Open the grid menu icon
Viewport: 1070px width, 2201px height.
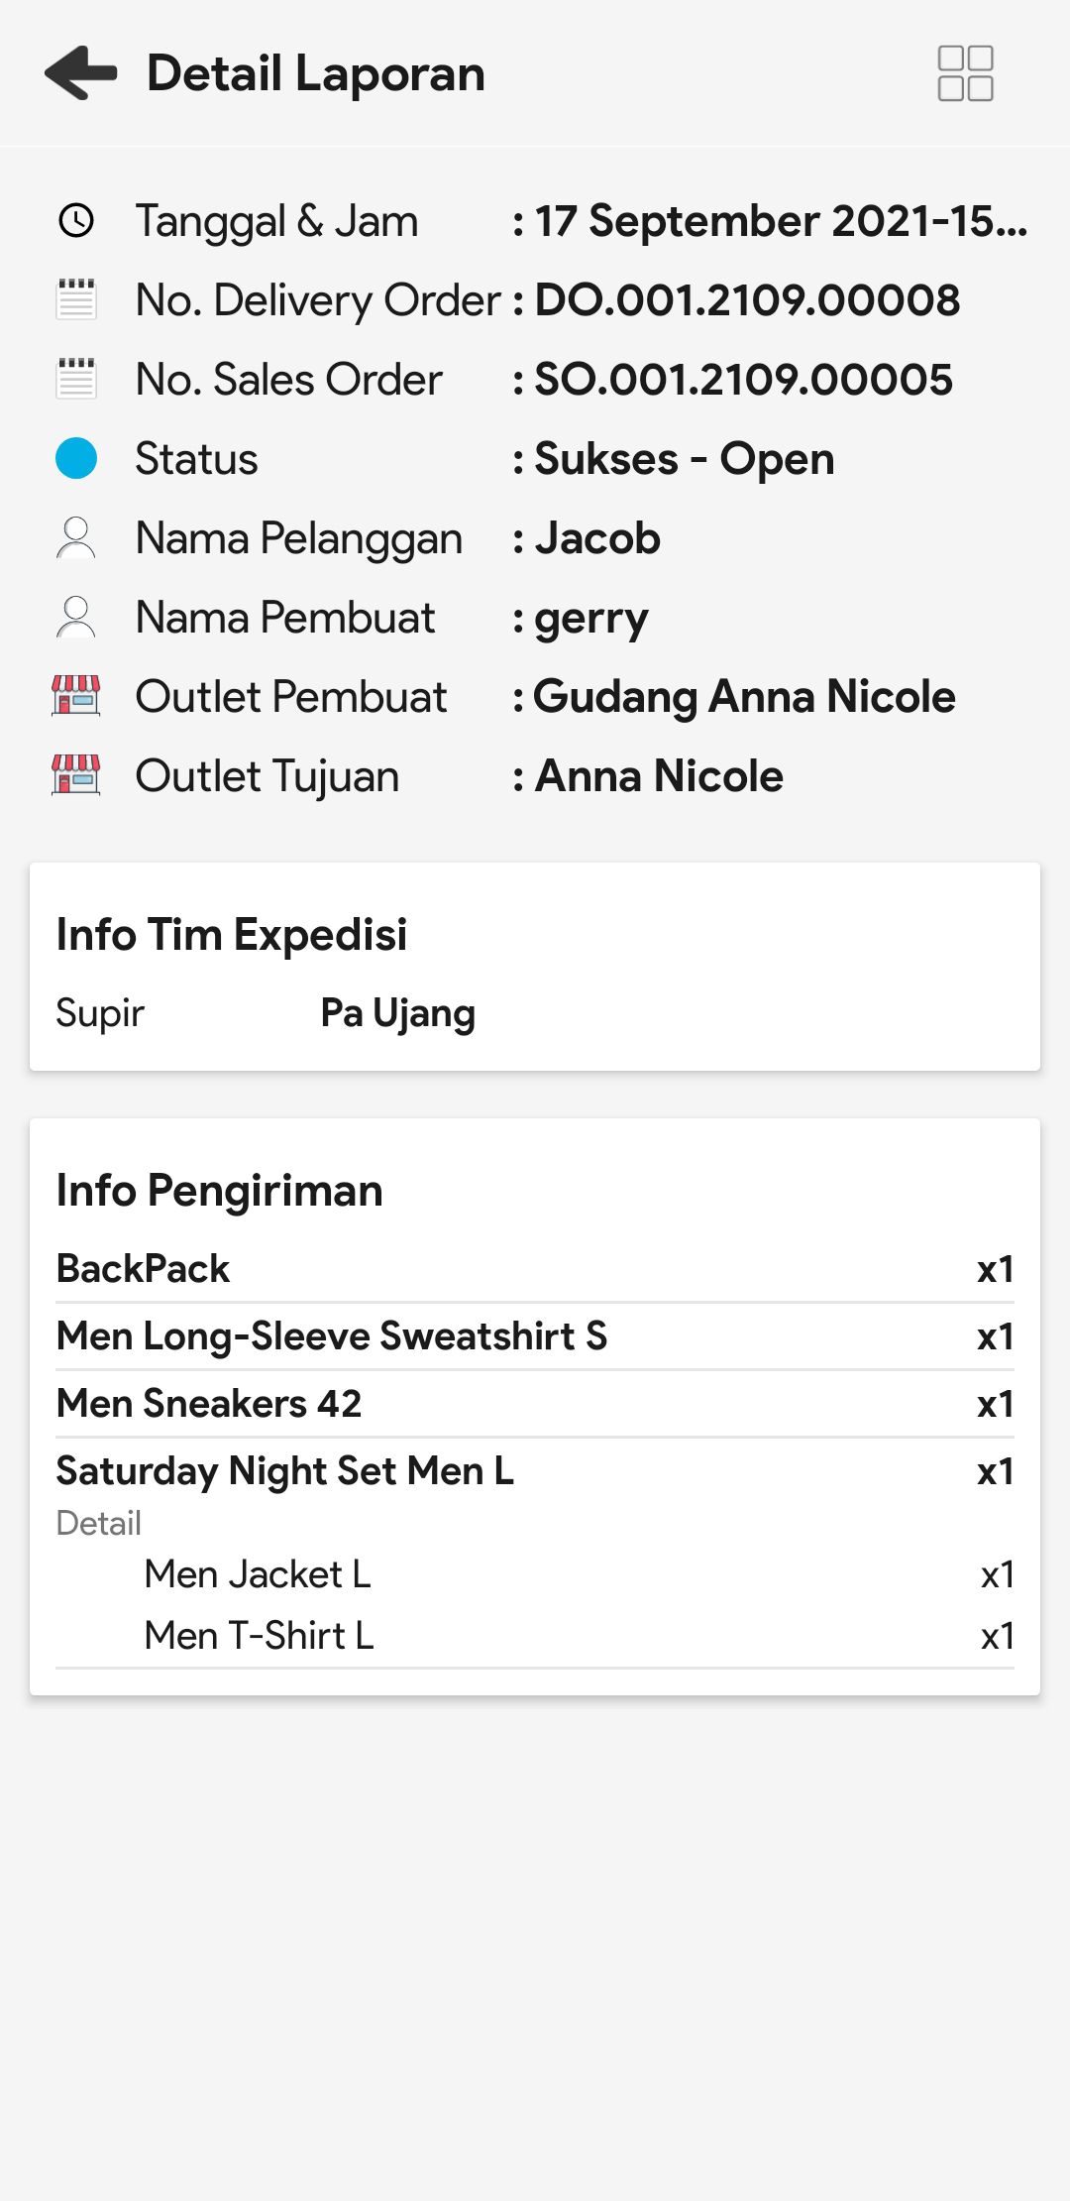coord(965,73)
